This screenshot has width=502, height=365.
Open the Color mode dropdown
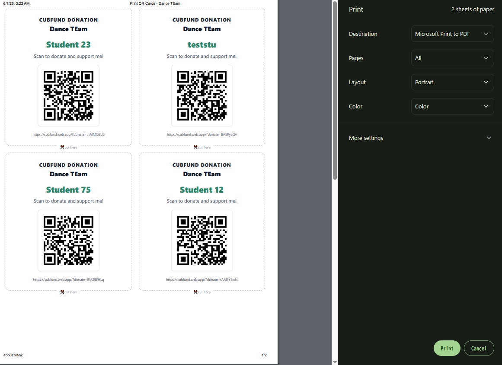[x=452, y=107]
